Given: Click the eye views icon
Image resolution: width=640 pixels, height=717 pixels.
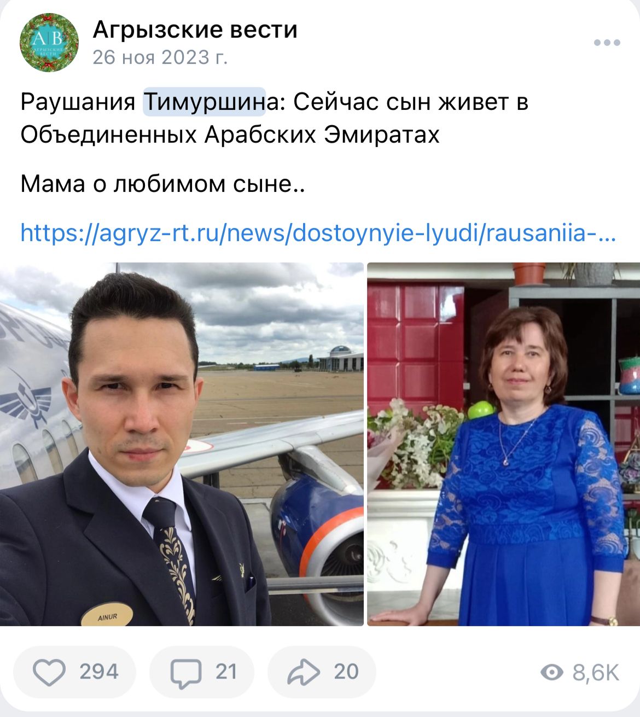Looking at the screenshot, I should tap(551, 672).
